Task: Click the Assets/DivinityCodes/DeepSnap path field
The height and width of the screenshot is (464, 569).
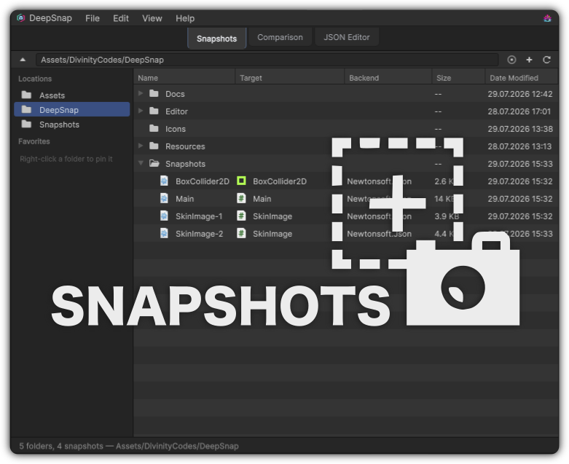Action: pyautogui.click(x=267, y=60)
